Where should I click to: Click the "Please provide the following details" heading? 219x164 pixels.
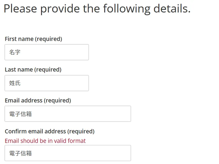(97, 9)
